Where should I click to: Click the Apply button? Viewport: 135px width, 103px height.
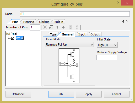pos(89,94)
